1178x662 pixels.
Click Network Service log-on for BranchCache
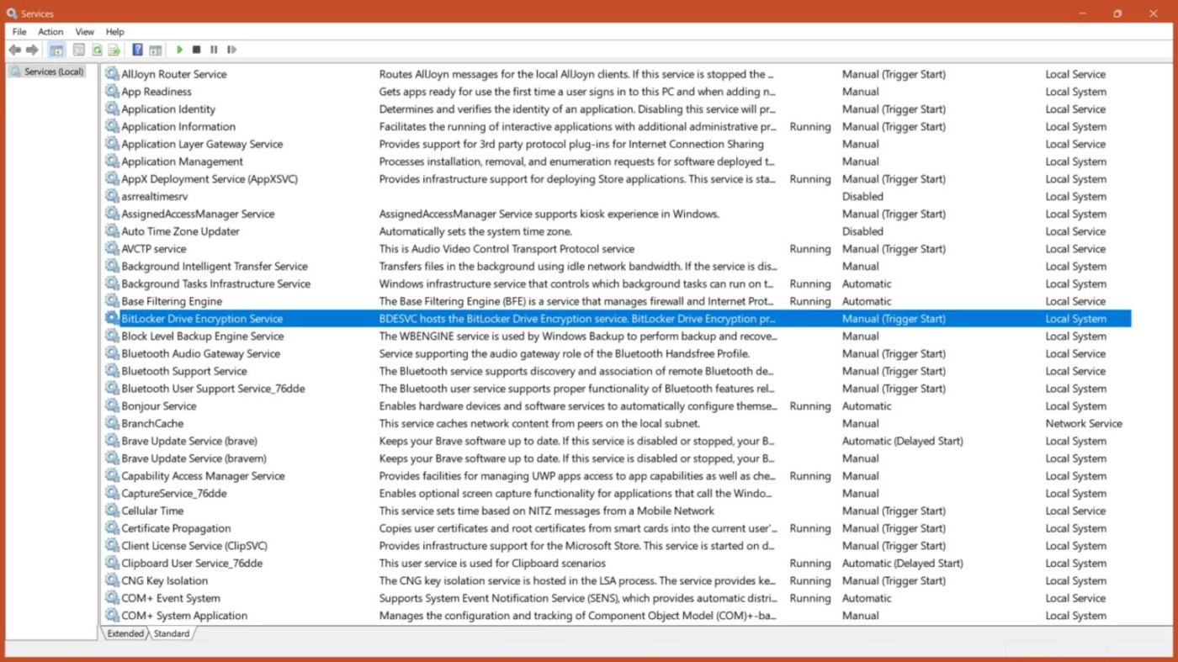pyautogui.click(x=1084, y=424)
